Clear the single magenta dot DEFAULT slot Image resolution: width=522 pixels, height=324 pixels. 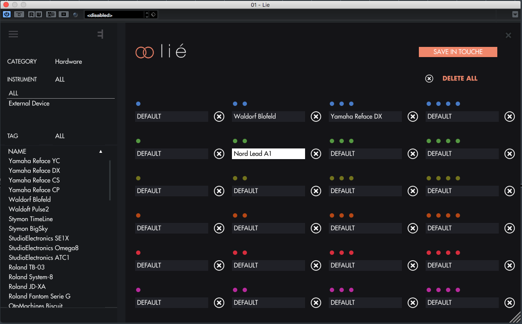tap(219, 303)
